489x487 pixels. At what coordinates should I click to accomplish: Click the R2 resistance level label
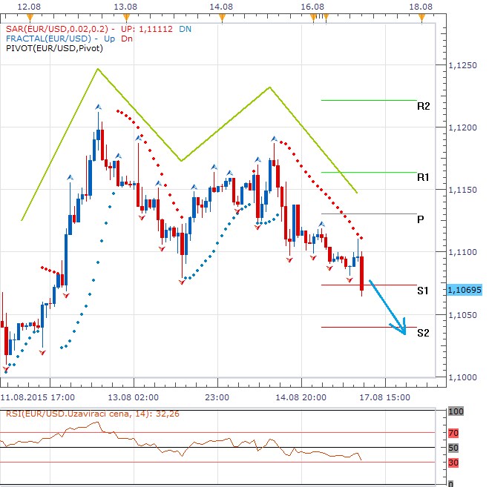click(423, 106)
